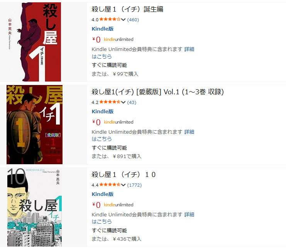Click the star rating icons of 誕生編
The width and height of the screenshot is (286, 250).
[x=110, y=19]
